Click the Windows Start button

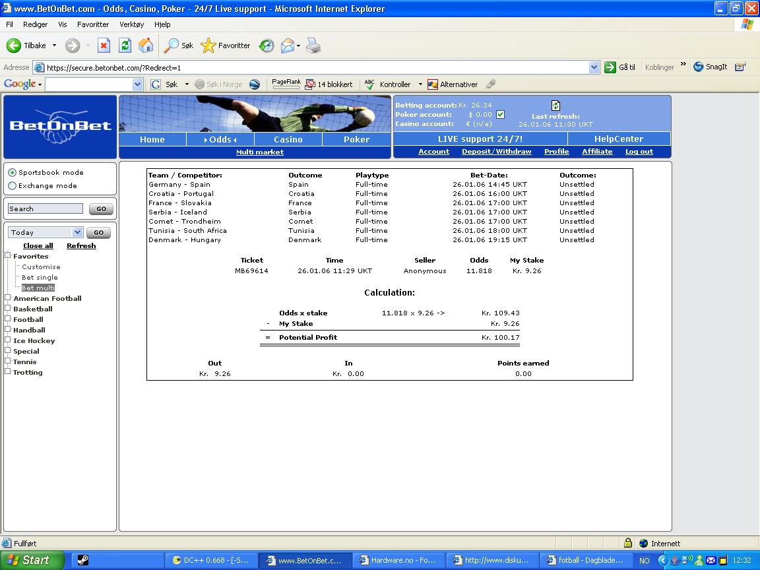pyautogui.click(x=32, y=560)
